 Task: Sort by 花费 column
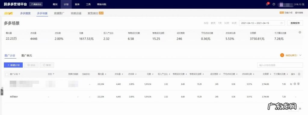153,74
